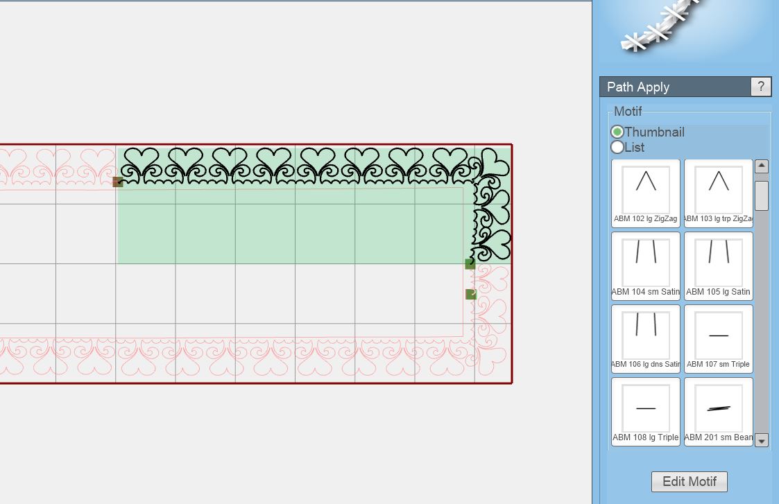Click the lower green path handle

(x=471, y=295)
